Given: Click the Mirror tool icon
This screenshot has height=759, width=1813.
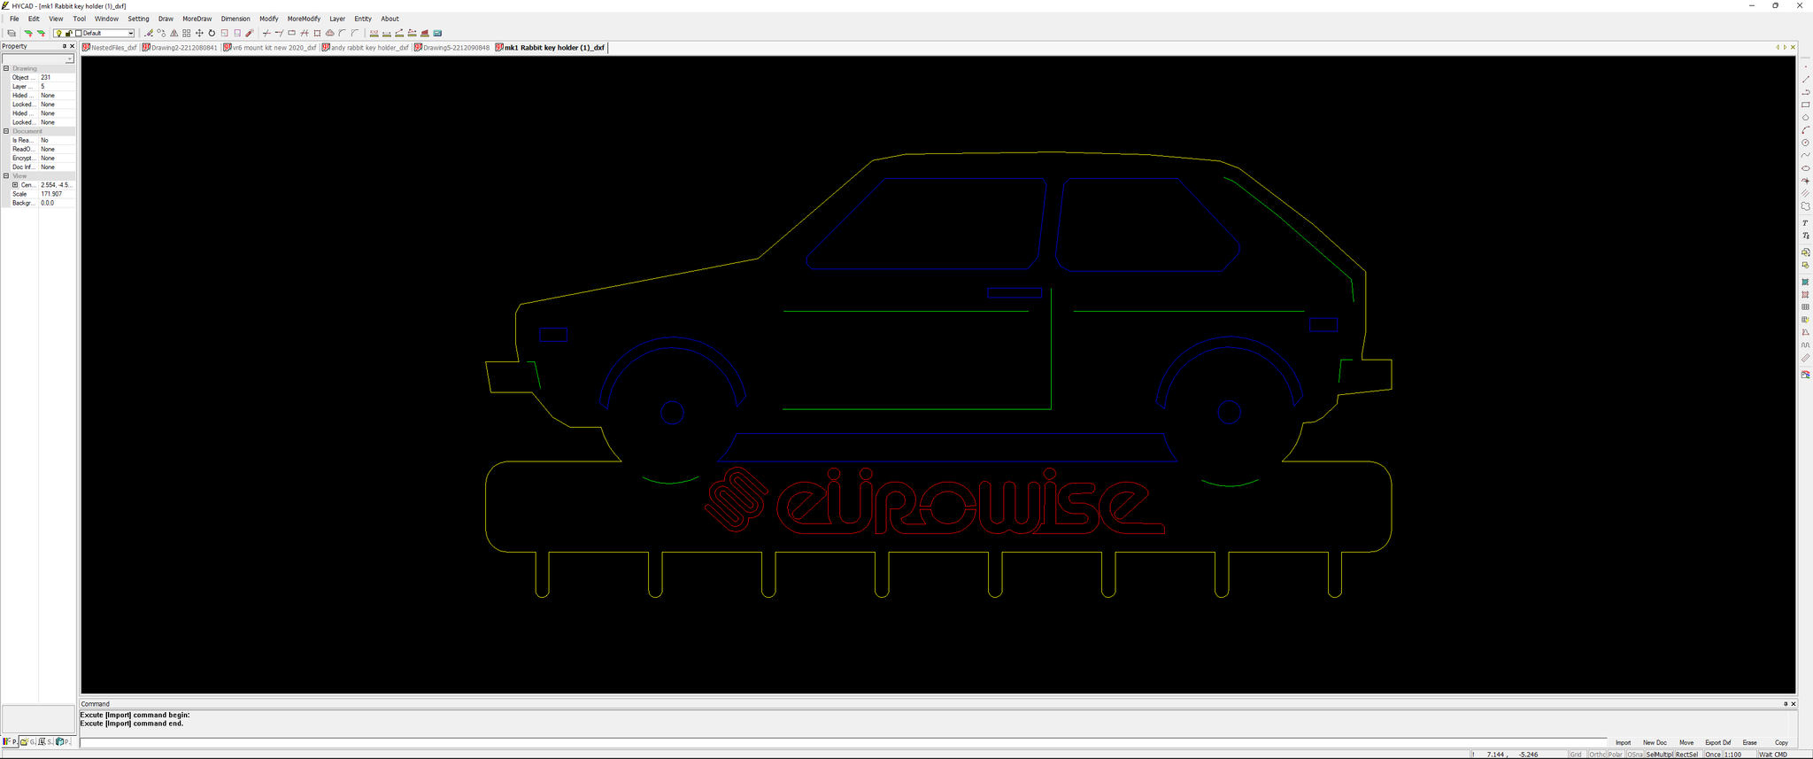Looking at the screenshot, I should 174,34.
